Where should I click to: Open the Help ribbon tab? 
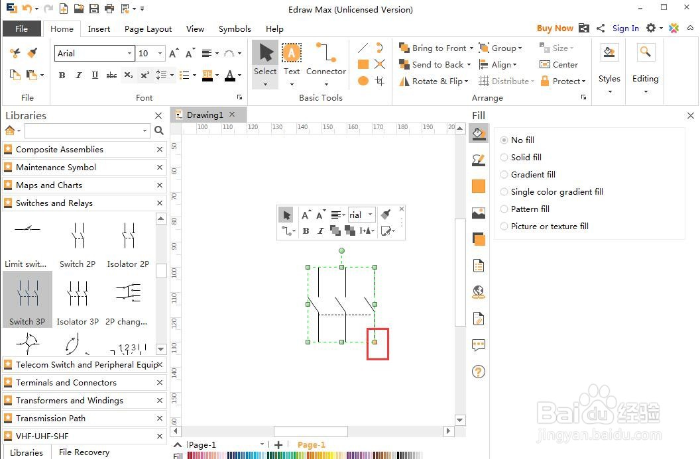tap(274, 28)
